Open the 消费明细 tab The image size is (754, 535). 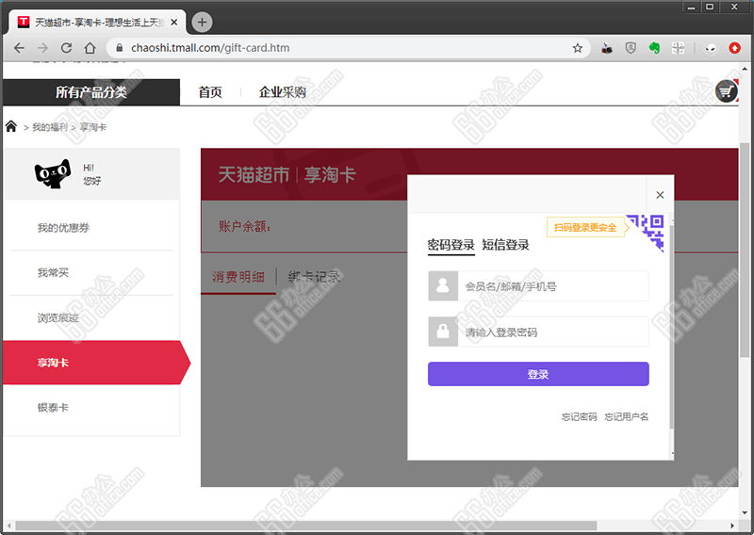click(x=238, y=277)
